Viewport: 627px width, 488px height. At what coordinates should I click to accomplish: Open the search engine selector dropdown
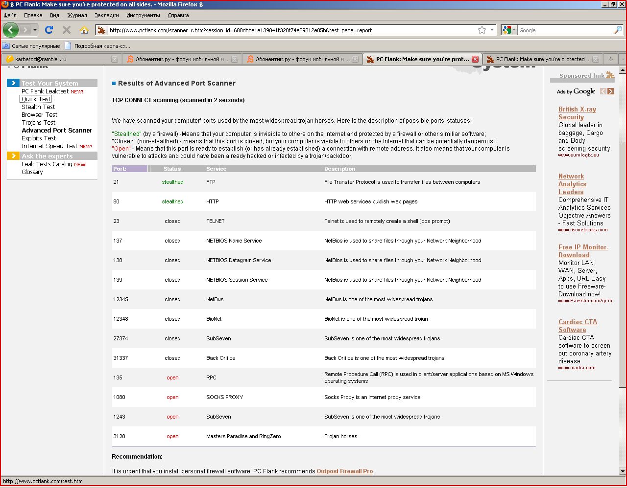pos(510,30)
